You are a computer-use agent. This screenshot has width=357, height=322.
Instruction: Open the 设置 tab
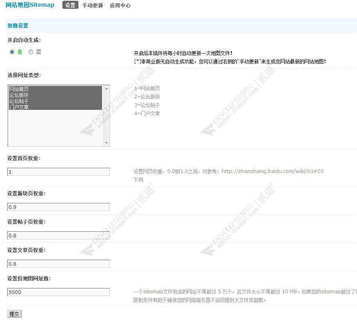coord(70,5)
